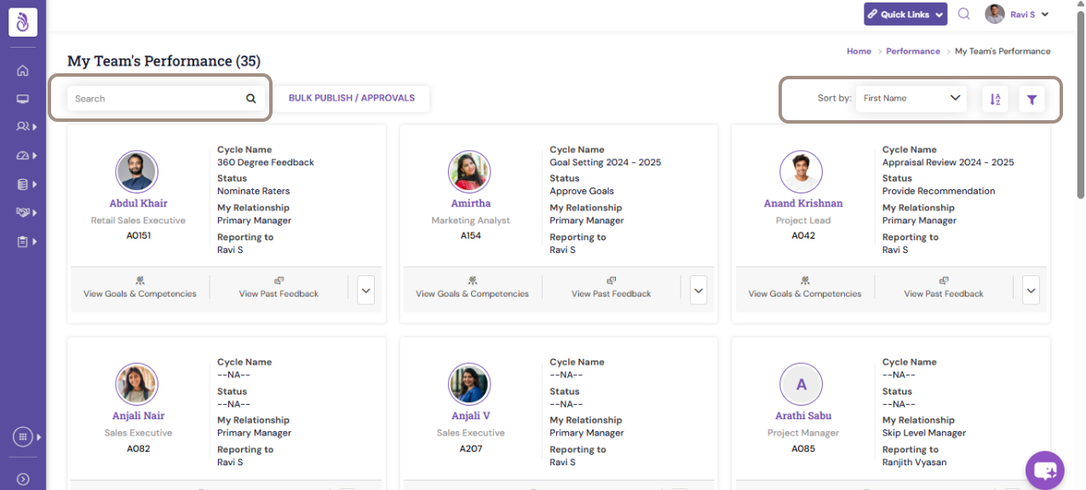Click '360 Degree Feedback' cycle name text
Viewport: 1086px width, 490px height.
point(266,162)
